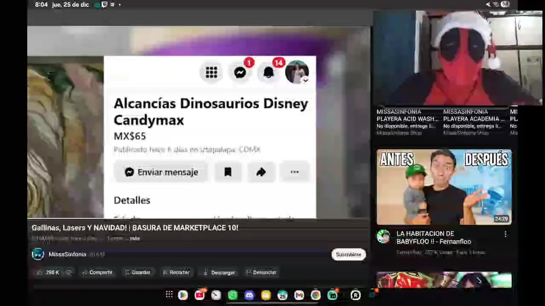
Task: Open WhatsApp from the taskbar
Action: [x=232, y=295]
